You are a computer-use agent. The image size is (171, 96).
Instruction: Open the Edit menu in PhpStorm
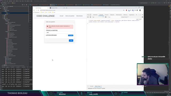[5, 1]
